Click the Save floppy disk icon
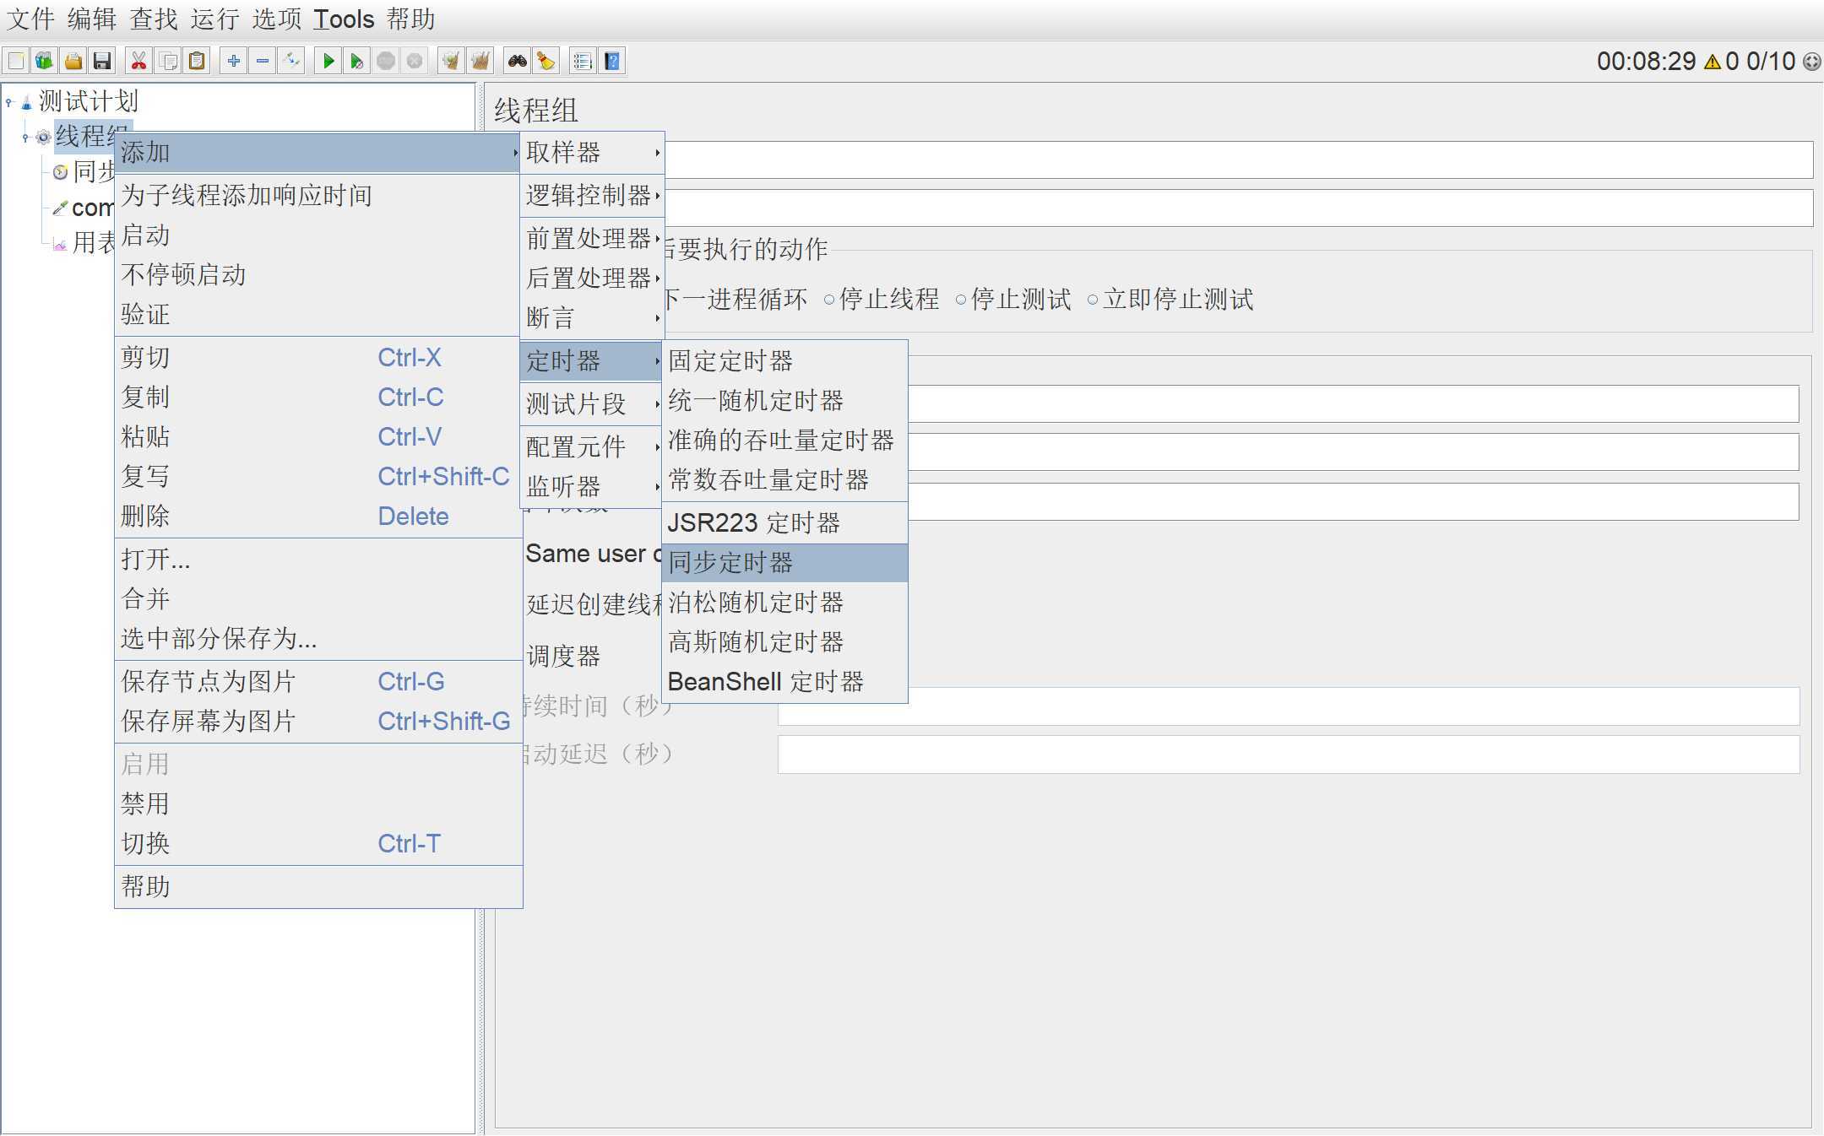The image size is (1824, 1136). click(102, 61)
